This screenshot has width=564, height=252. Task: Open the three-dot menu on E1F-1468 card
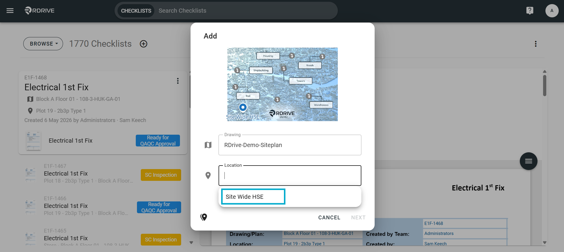tap(178, 81)
